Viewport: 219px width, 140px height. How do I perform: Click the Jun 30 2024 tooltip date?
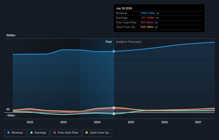click(x=124, y=8)
